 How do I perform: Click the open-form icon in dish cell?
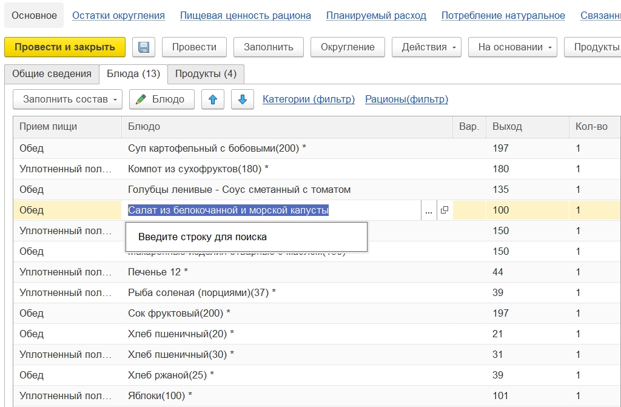tap(444, 210)
